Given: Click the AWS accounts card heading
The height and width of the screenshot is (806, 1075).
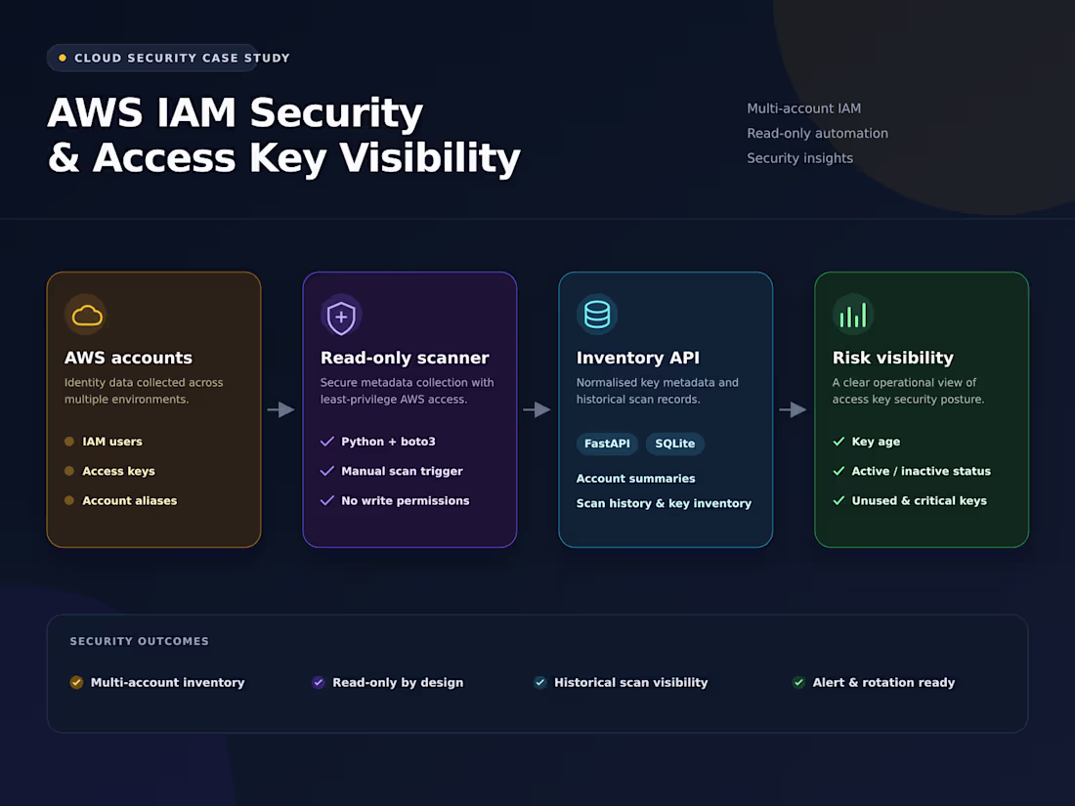Looking at the screenshot, I should click(x=128, y=358).
